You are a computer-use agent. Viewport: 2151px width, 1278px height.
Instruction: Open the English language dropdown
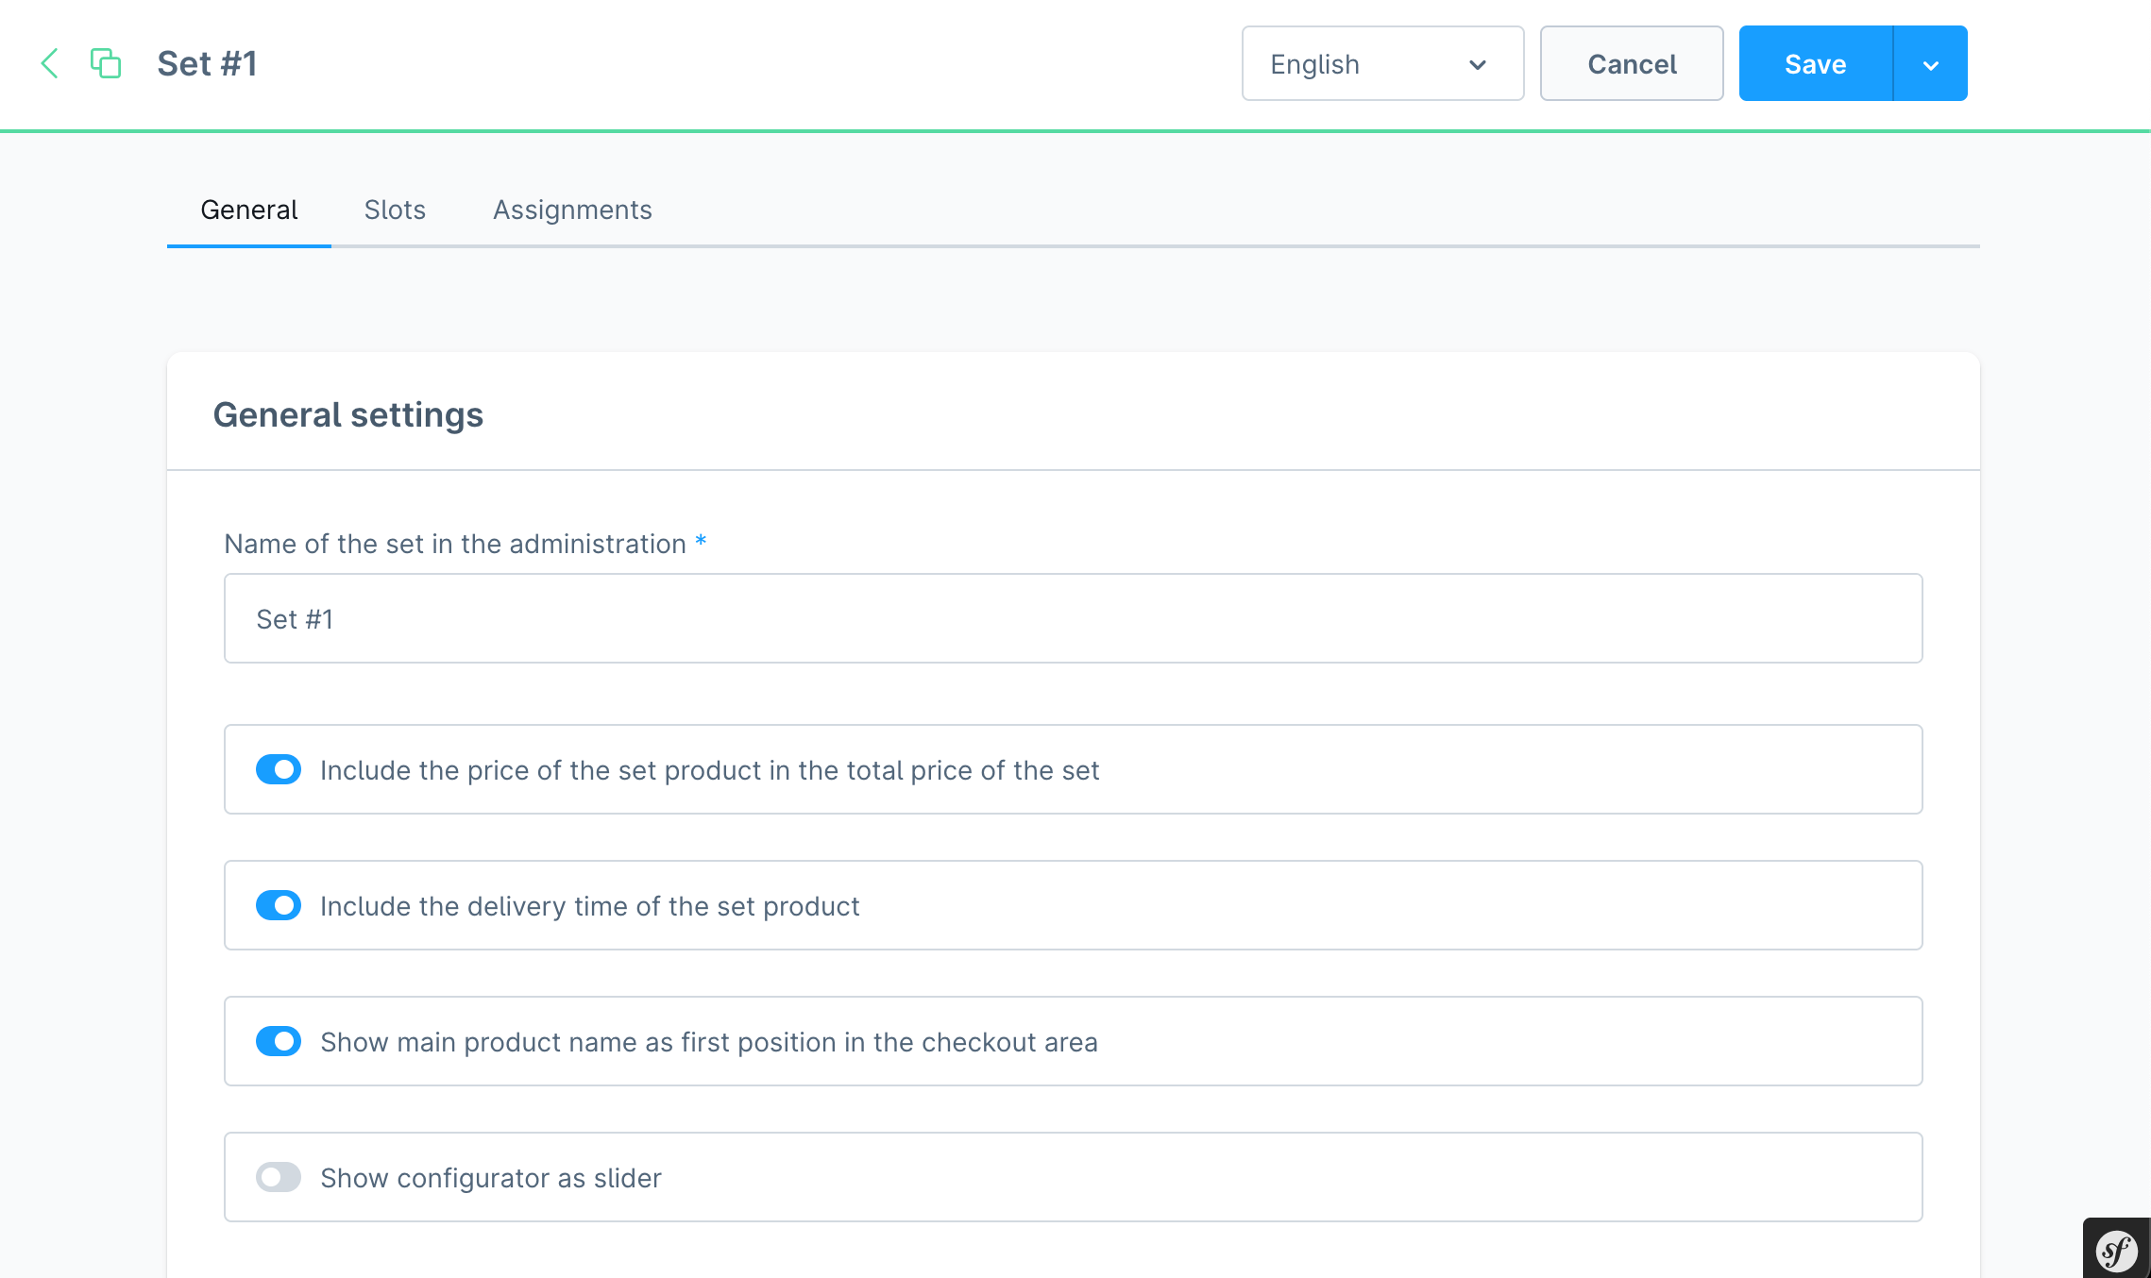tap(1382, 63)
